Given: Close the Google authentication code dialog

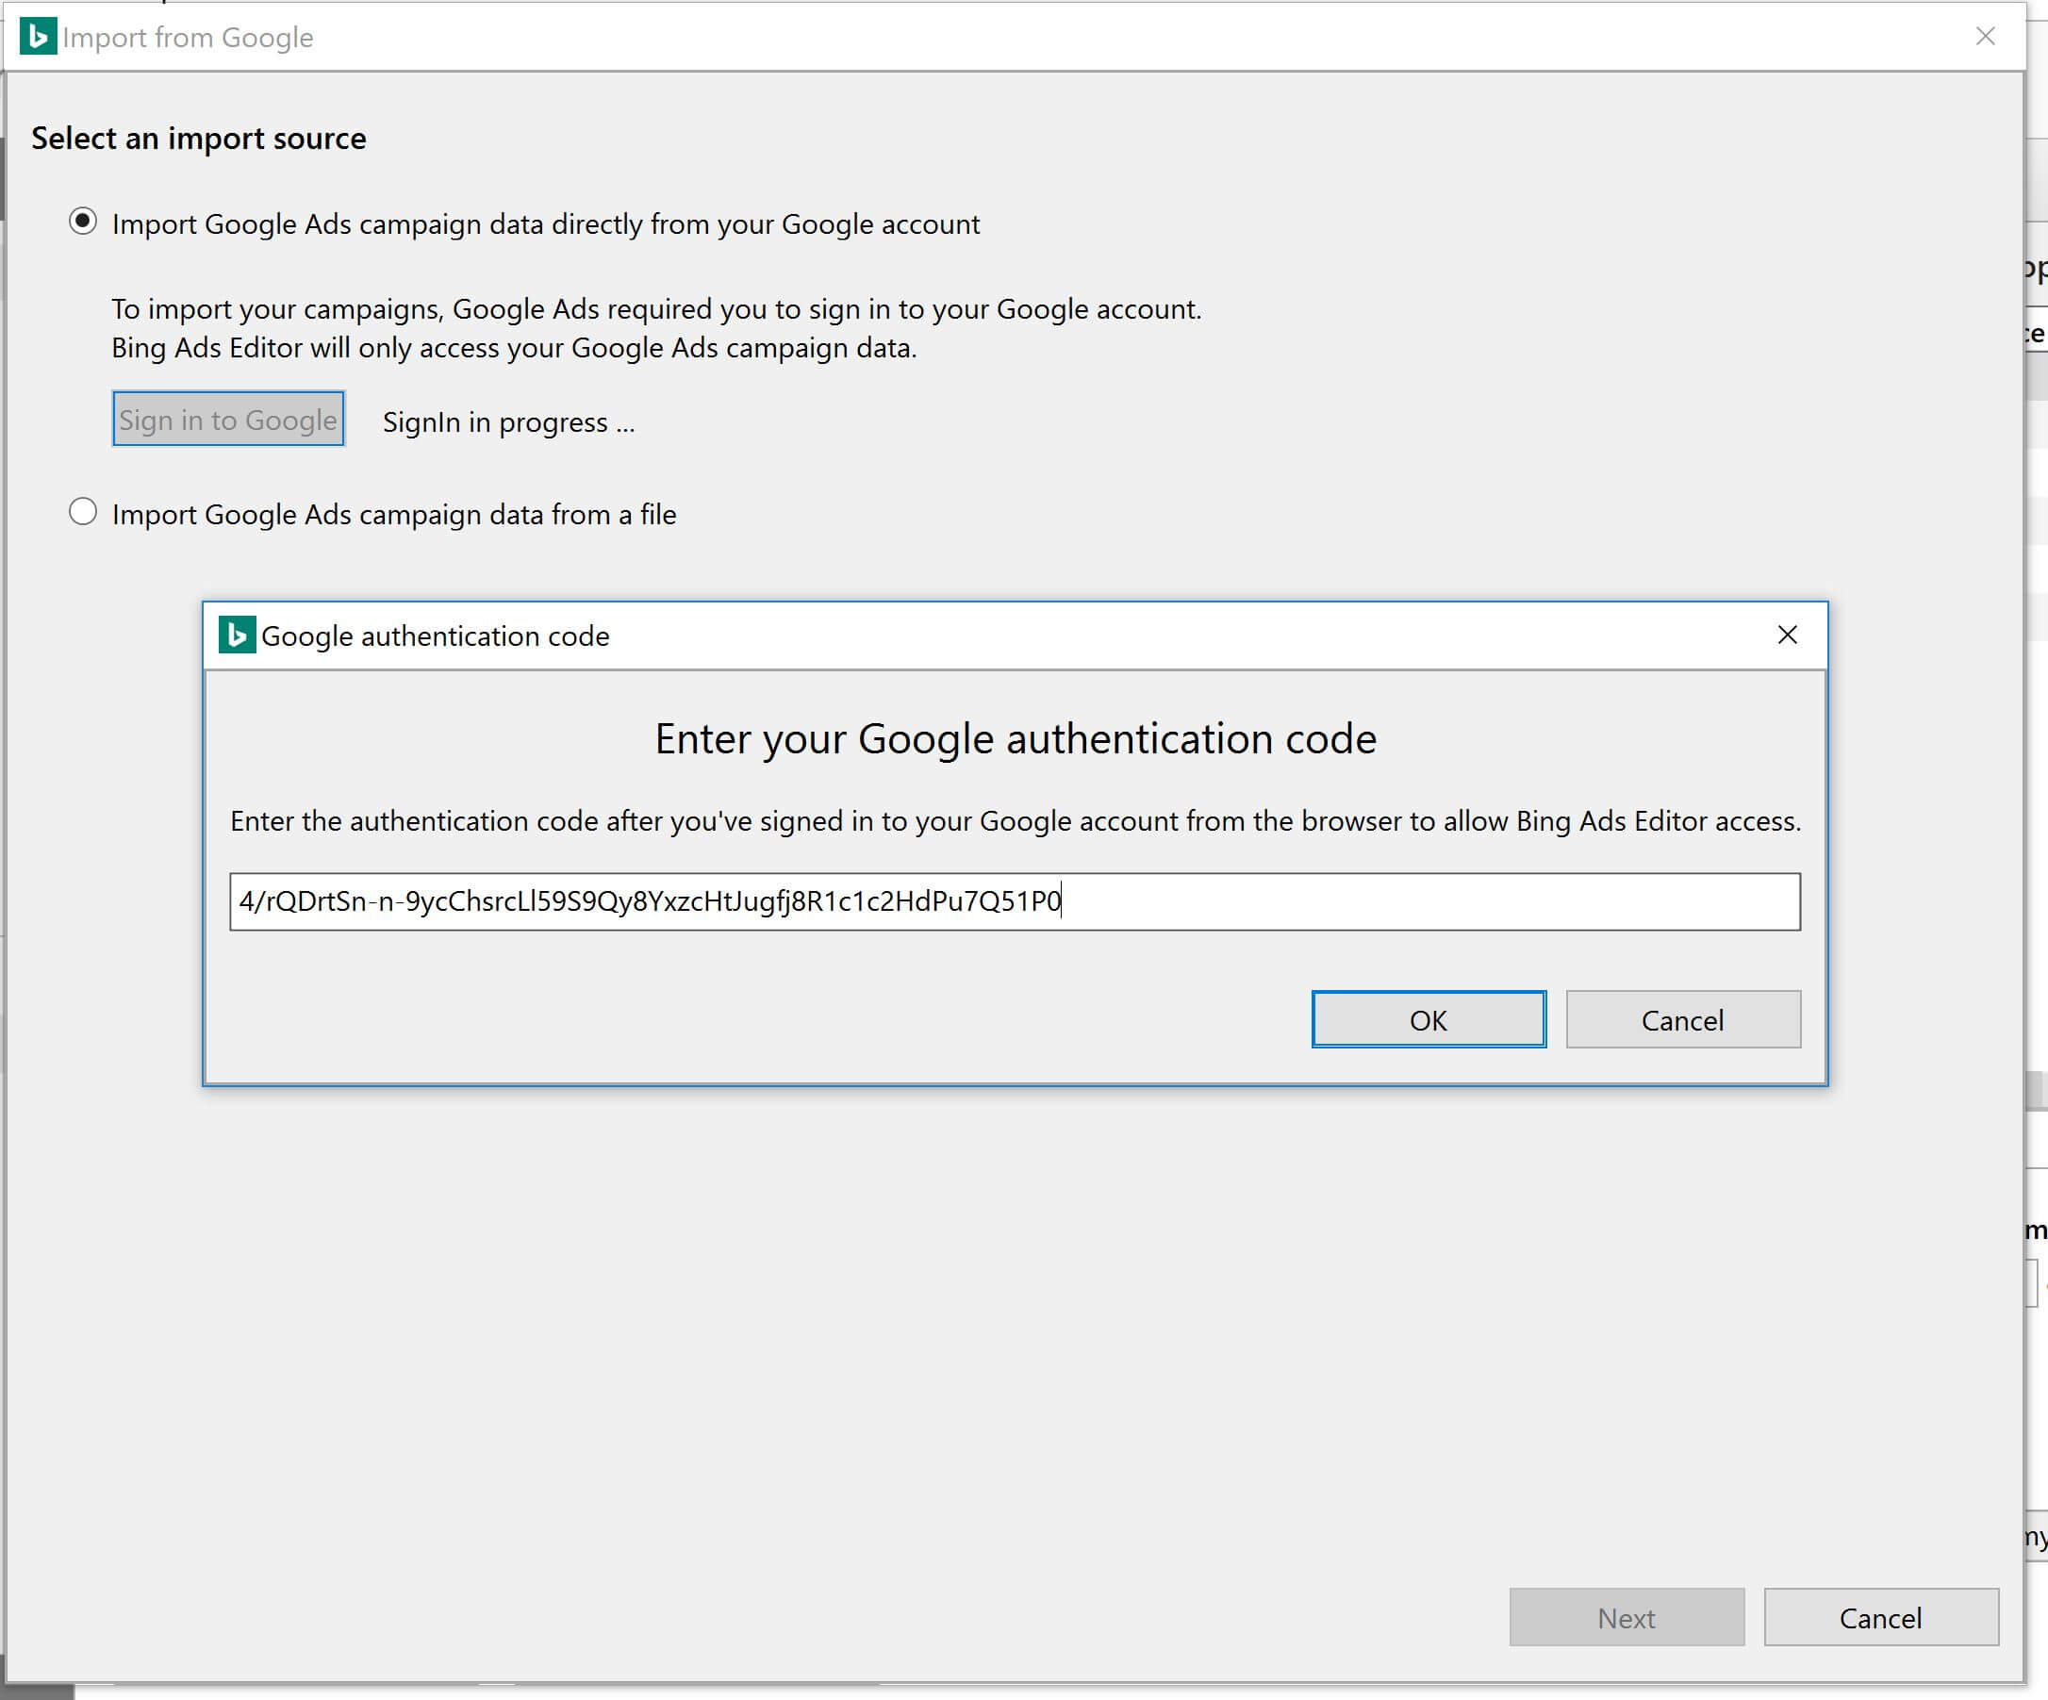Looking at the screenshot, I should click(1787, 635).
